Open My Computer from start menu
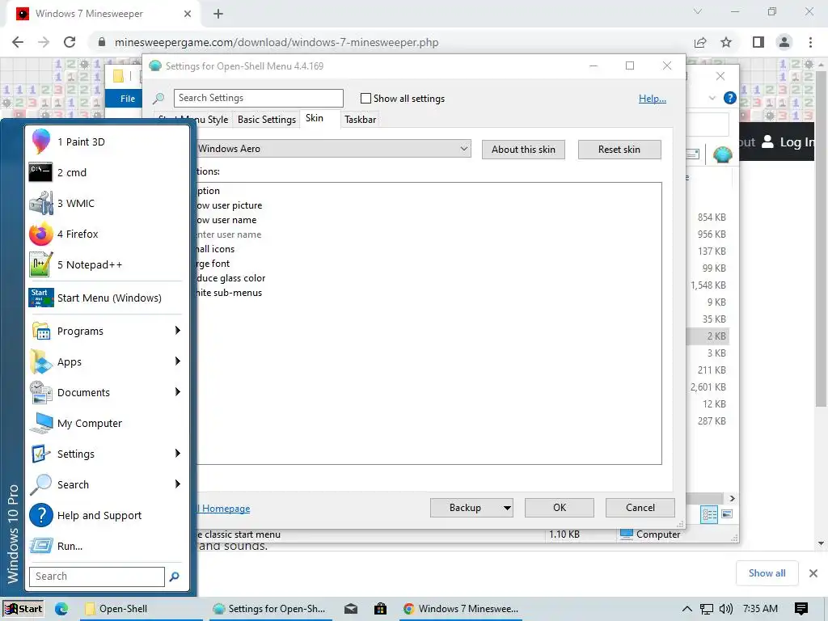This screenshot has height=621, width=828. coord(106,423)
